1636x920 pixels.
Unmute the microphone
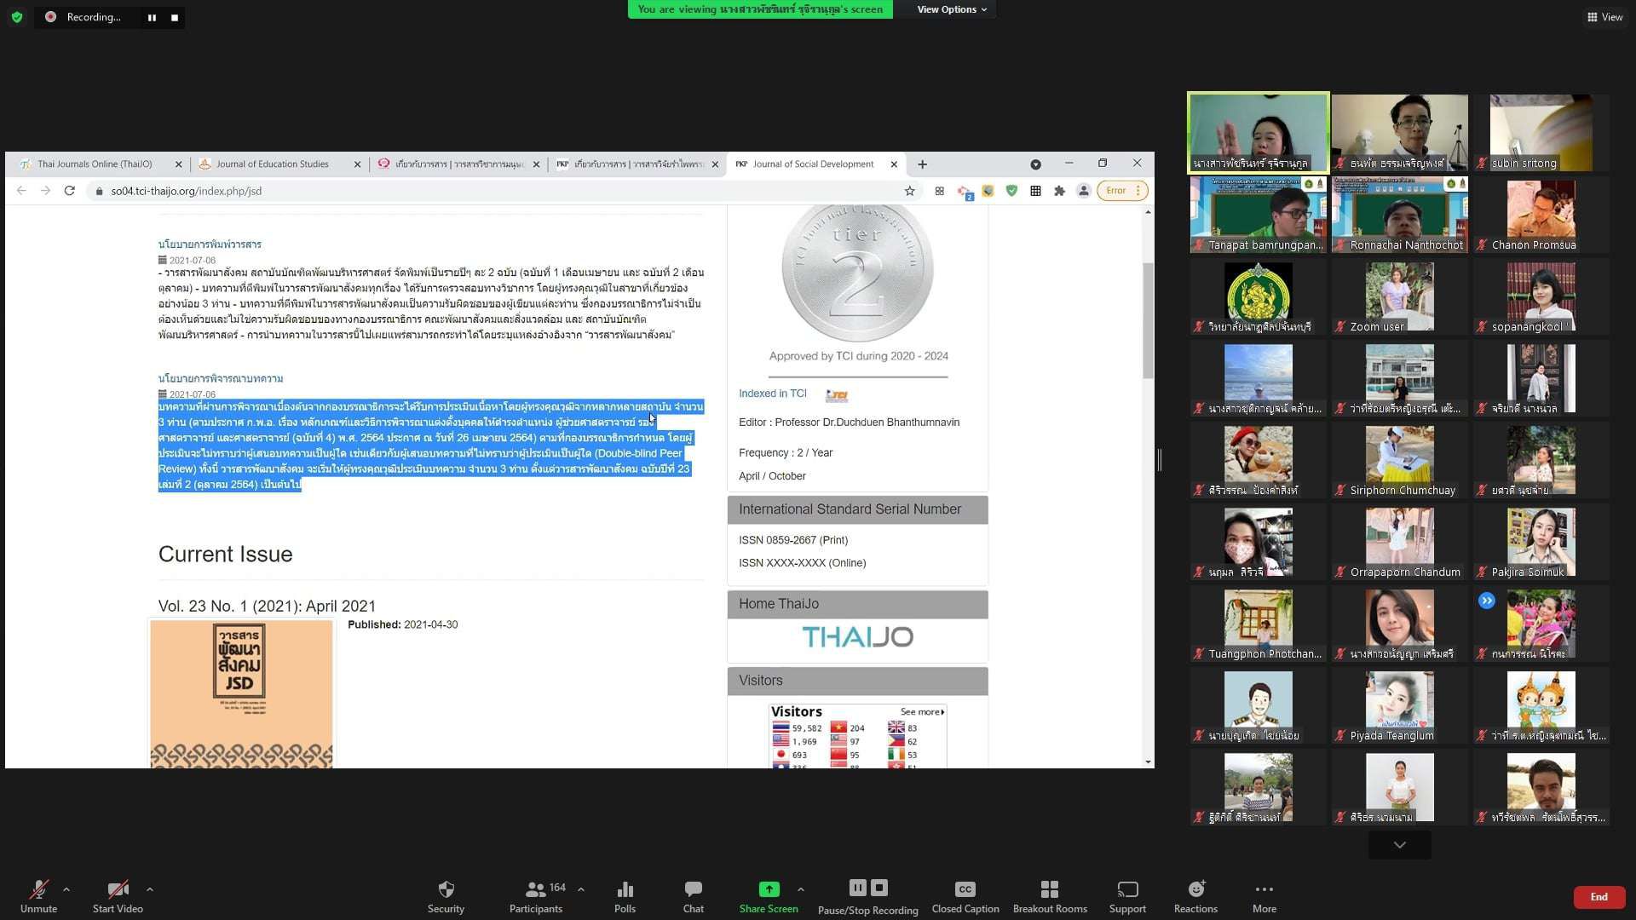pos(38,890)
